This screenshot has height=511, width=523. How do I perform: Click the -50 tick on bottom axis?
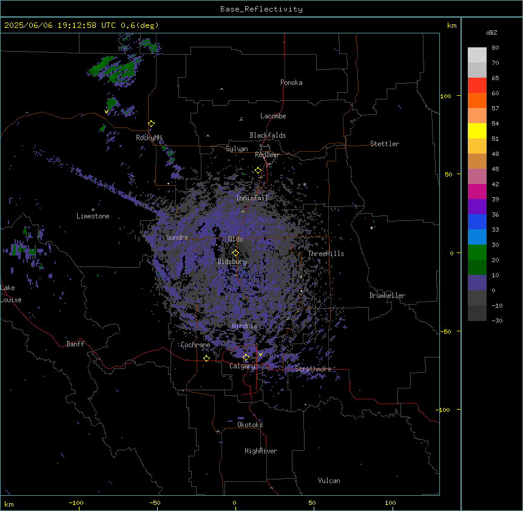(x=155, y=503)
